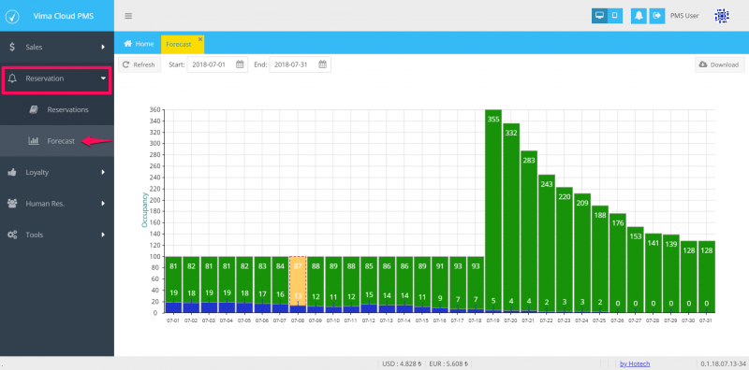Click the logout arrow icon
The height and width of the screenshot is (370, 749).
[x=657, y=16]
